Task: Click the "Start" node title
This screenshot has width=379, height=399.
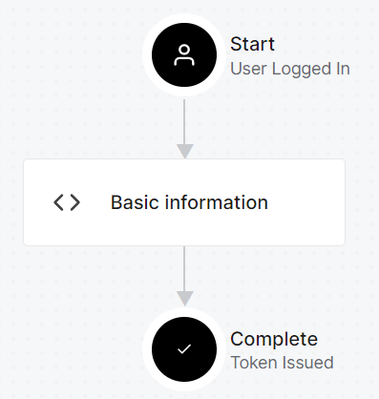Action: pyautogui.click(x=252, y=44)
